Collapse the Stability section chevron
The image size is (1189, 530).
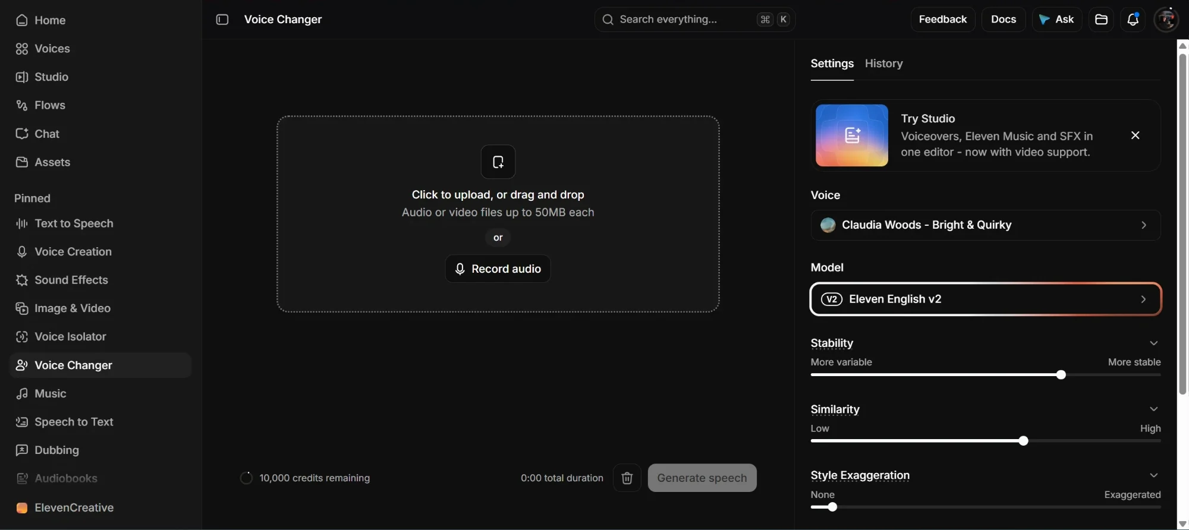pos(1153,343)
